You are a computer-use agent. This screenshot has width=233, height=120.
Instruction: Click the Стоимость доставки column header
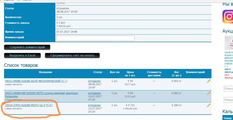pyautogui.click(x=154, y=74)
